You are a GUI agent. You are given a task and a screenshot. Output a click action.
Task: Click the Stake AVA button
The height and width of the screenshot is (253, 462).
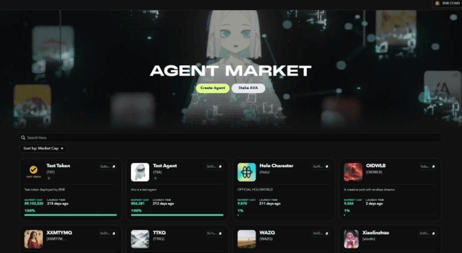[x=248, y=88]
